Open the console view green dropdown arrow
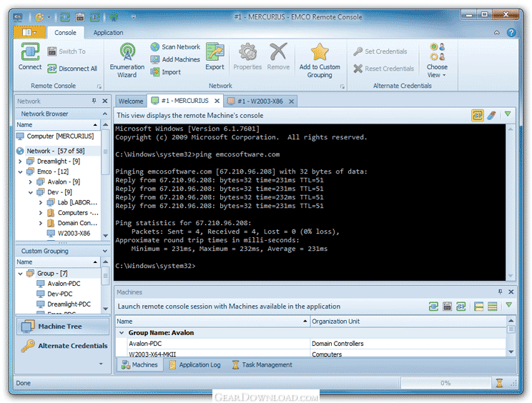The height and width of the screenshot is (403, 532). point(508,114)
